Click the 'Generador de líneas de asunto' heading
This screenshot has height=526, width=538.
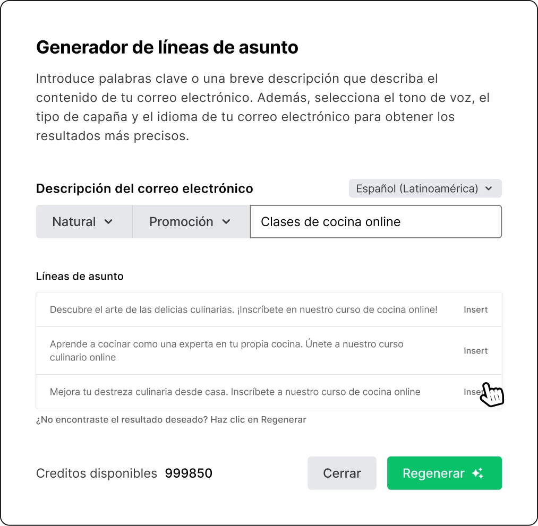pos(167,48)
